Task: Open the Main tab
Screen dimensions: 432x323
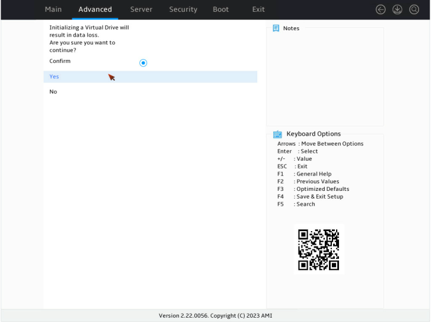Action: click(53, 9)
